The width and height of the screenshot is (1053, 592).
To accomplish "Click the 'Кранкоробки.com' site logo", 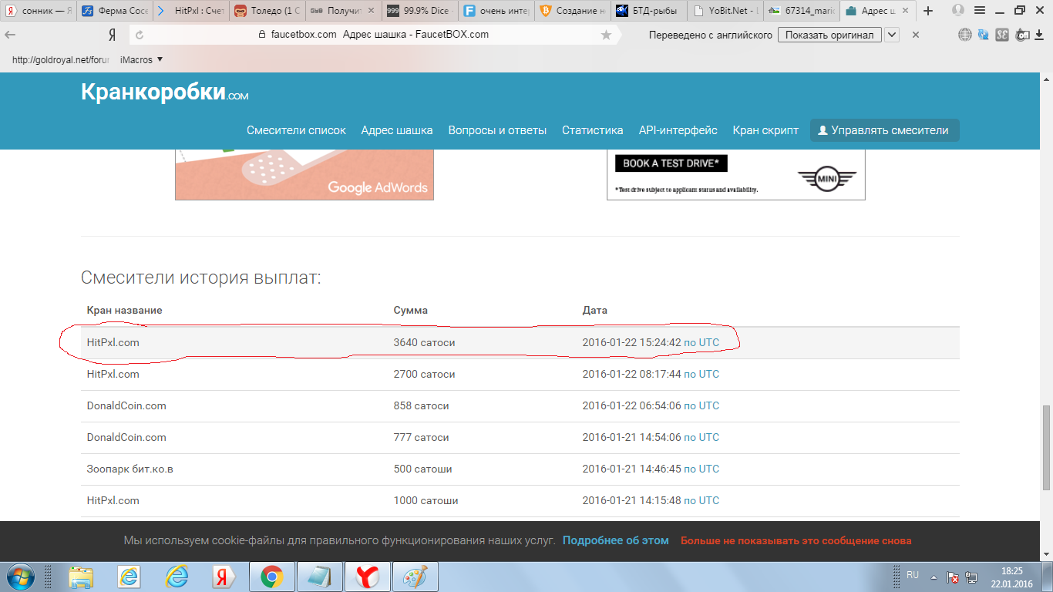I will coord(164,92).
